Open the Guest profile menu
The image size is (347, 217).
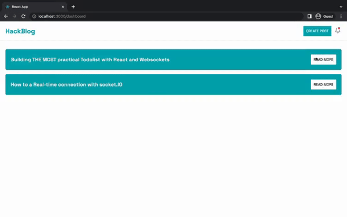coord(324,16)
